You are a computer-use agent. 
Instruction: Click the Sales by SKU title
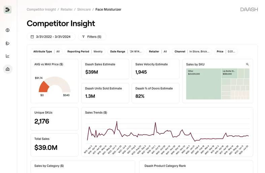pos(195,64)
